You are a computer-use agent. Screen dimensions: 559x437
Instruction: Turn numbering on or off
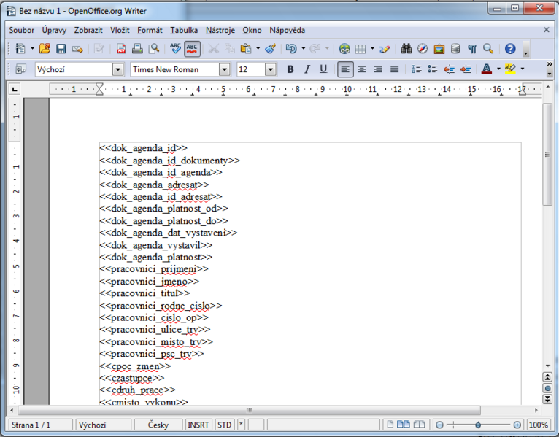[x=417, y=69]
